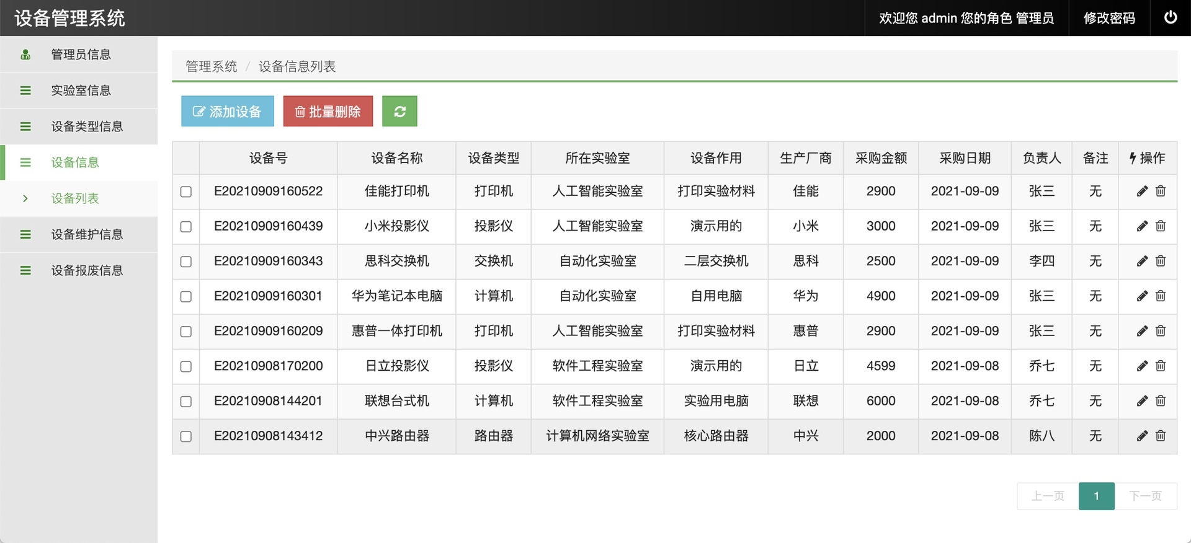This screenshot has width=1191, height=543.
Task: Click the 4599 purchase amount cell
Action: [x=881, y=366]
